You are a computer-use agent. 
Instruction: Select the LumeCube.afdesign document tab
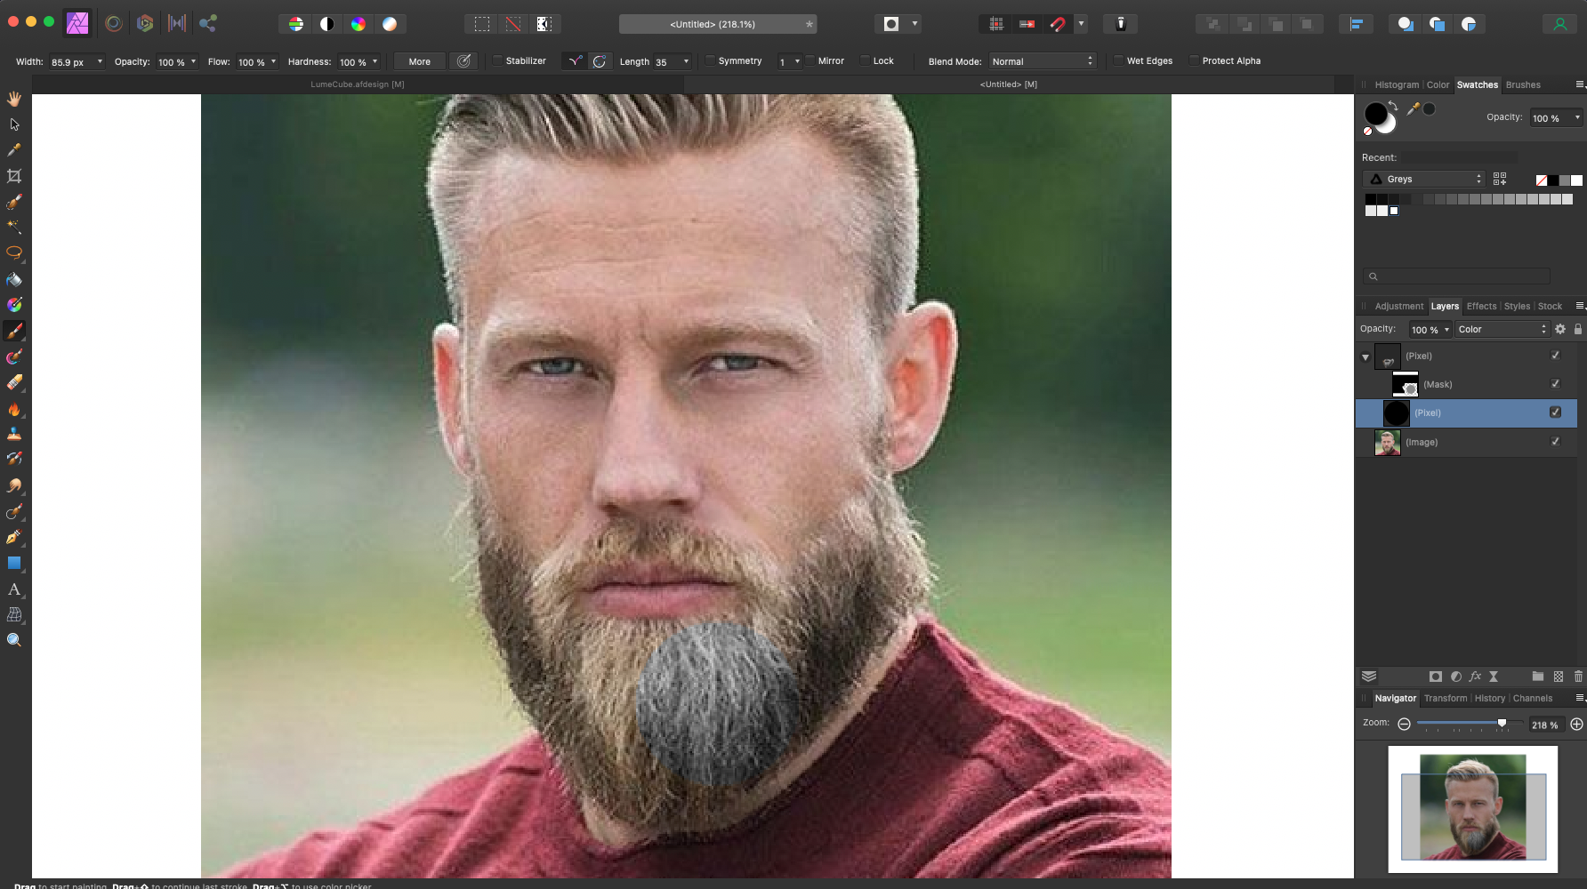358,84
